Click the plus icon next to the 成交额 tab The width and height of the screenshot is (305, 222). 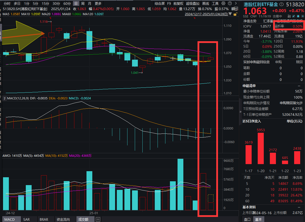coord(98,219)
